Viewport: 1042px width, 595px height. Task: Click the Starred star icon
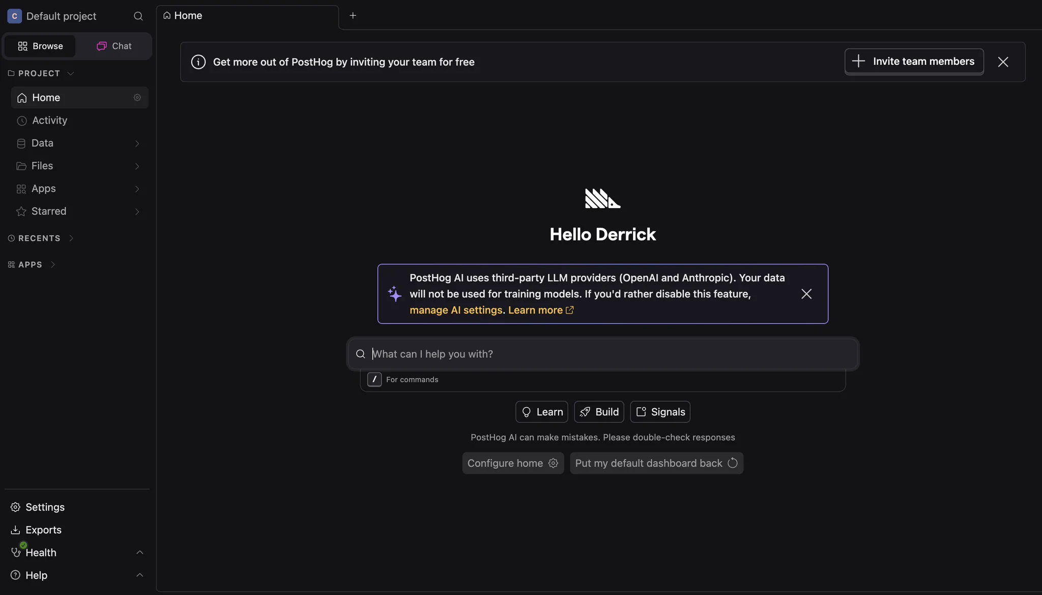pos(21,211)
